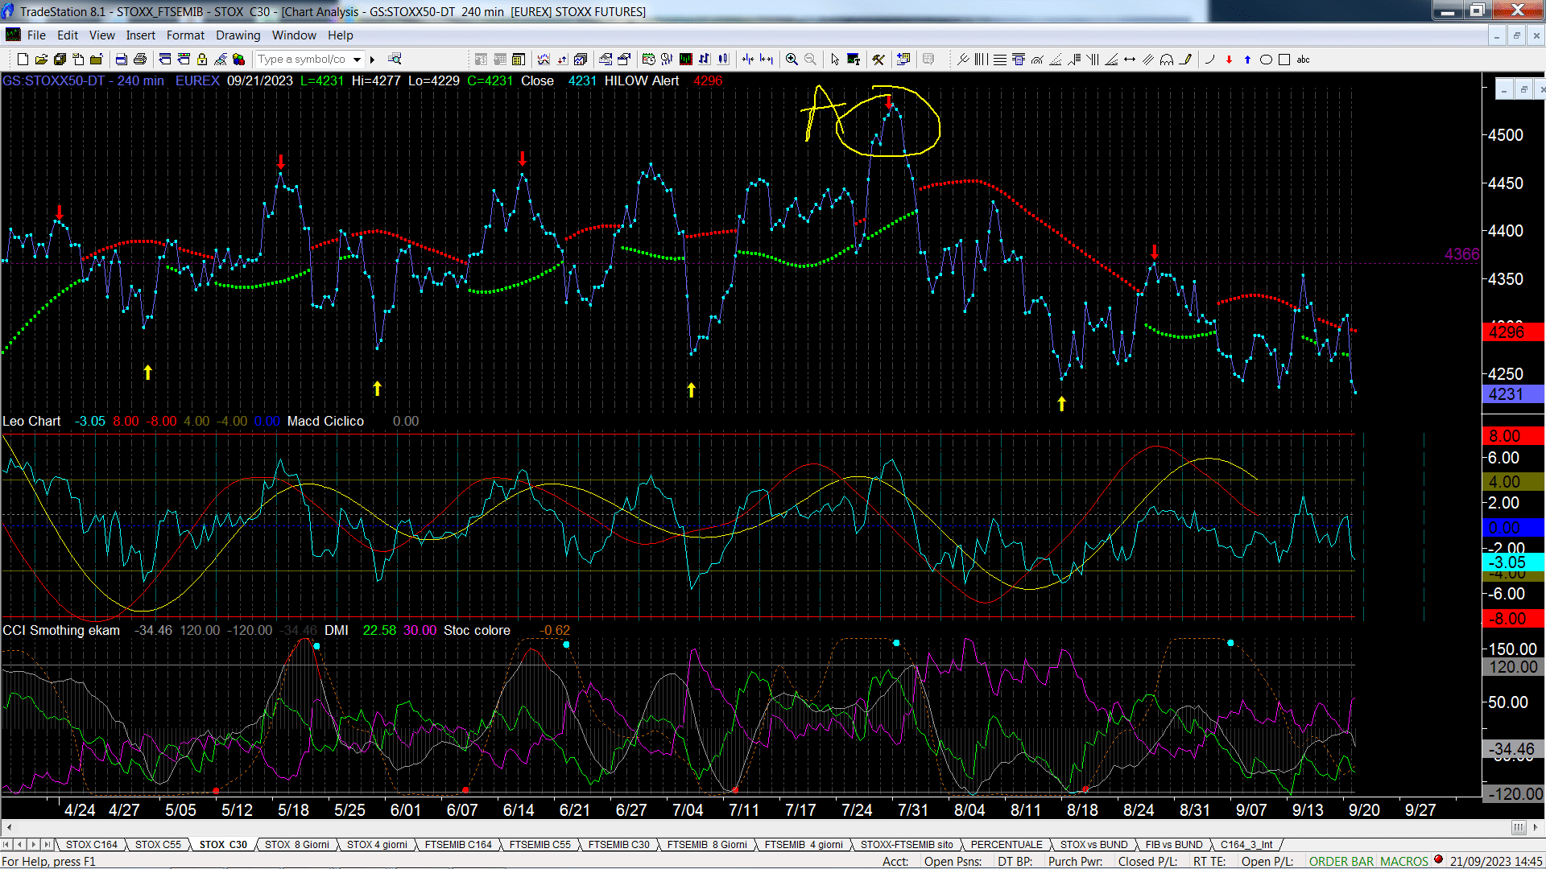Click the padlock icon in the toolbar

[x=202, y=60]
